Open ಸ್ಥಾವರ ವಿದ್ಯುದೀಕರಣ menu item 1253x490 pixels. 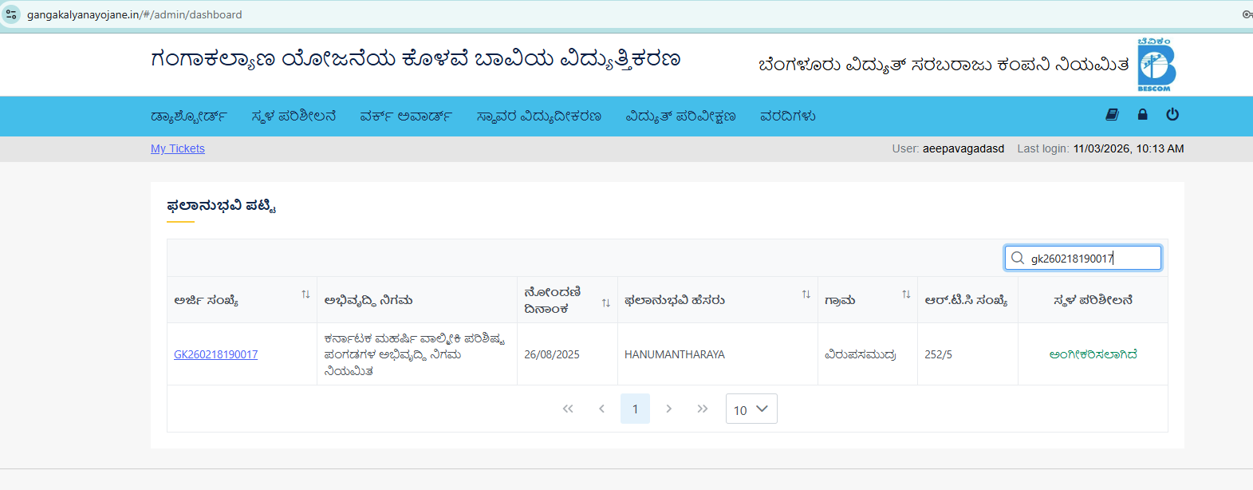[x=538, y=117]
